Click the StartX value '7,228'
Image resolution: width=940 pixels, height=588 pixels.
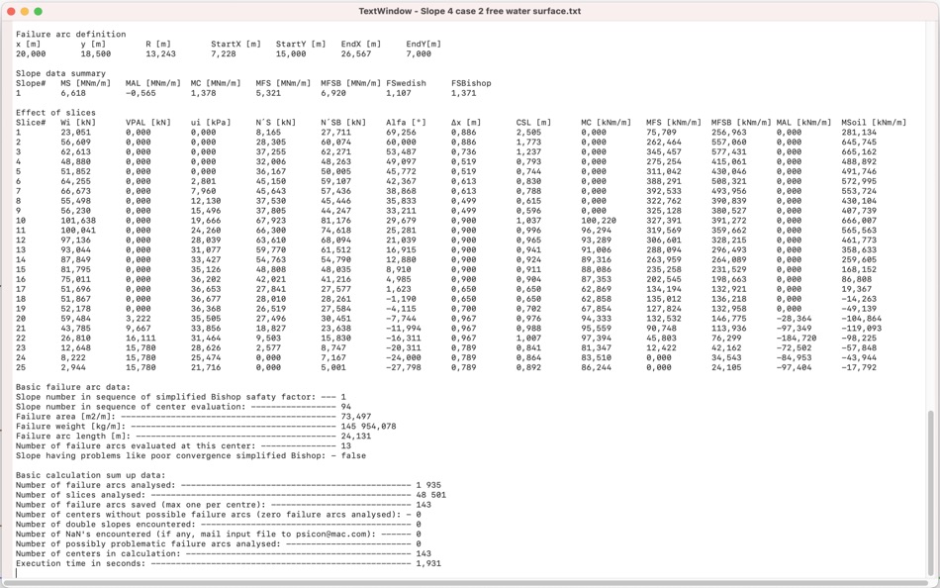pos(223,53)
